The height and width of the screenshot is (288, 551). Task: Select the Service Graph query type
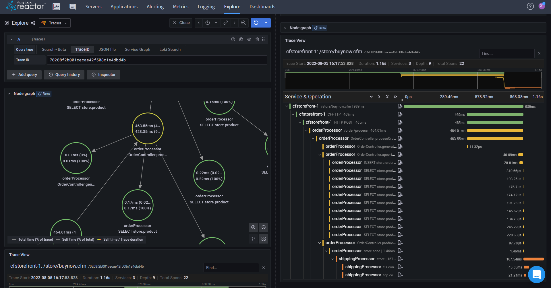click(137, 49)
